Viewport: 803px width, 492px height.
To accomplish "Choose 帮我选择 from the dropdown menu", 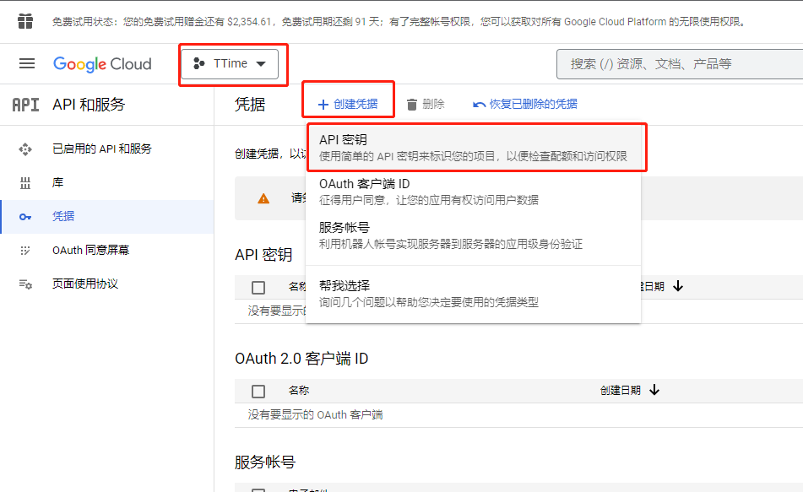I will coord(473,294).
